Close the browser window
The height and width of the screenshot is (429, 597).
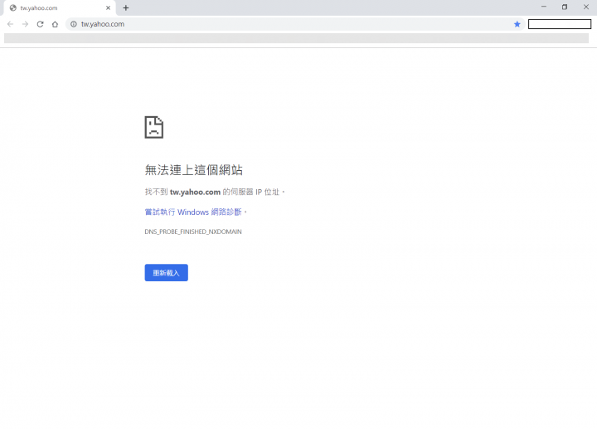click(x=586, y=7)
